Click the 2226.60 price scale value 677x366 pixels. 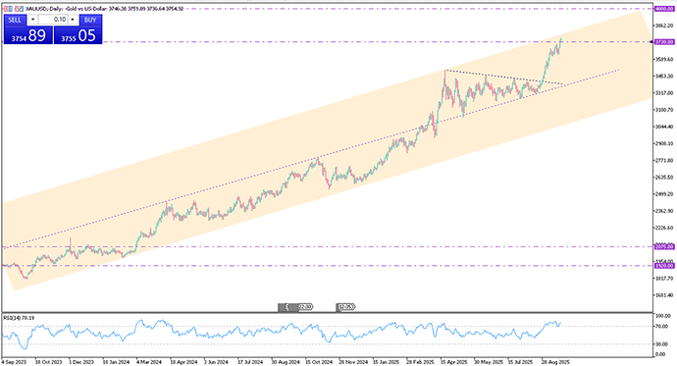[x=664, y=228]
